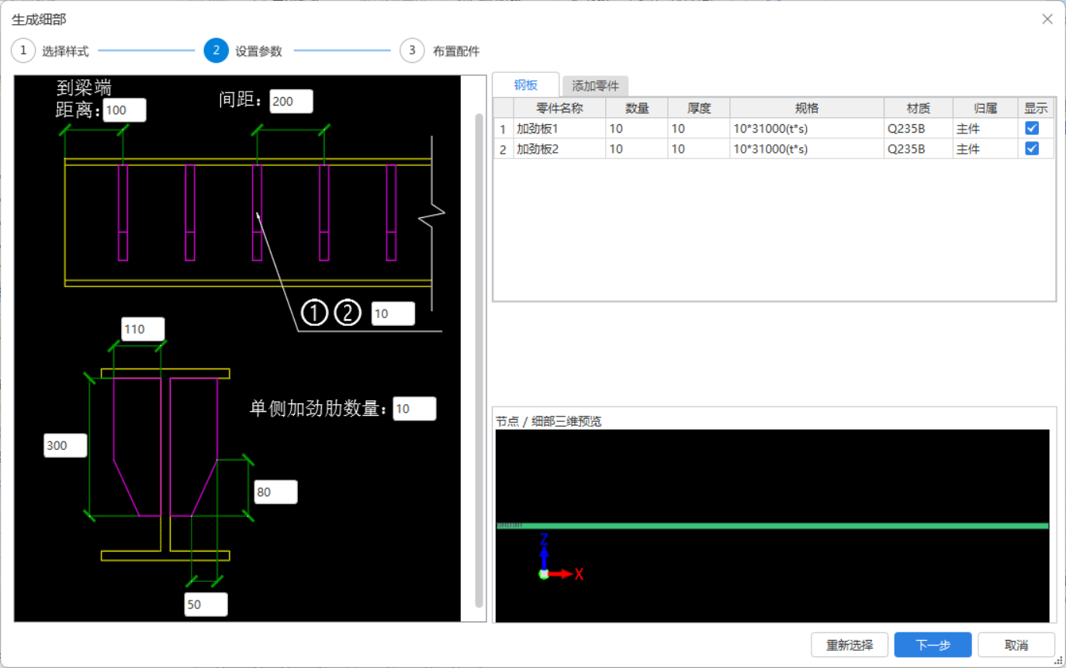The width and height of the screenshot is (1066, 668).
Task: Click 材质 cell Q235B for 加劲板1
Action: click(x=918, y=129)
